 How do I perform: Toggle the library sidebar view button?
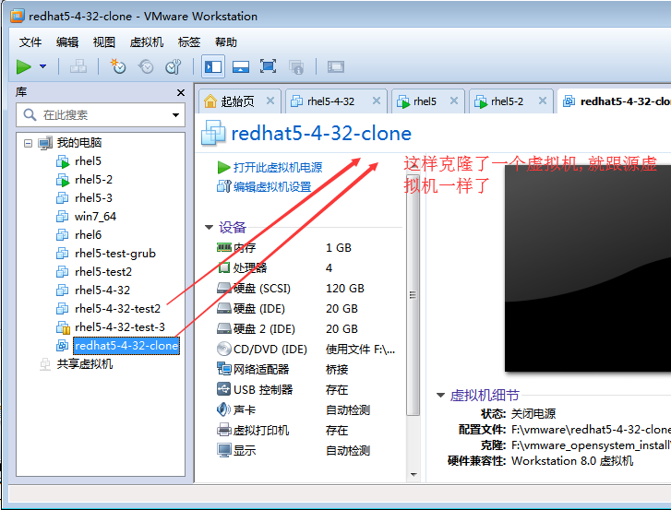coord(213,66)
